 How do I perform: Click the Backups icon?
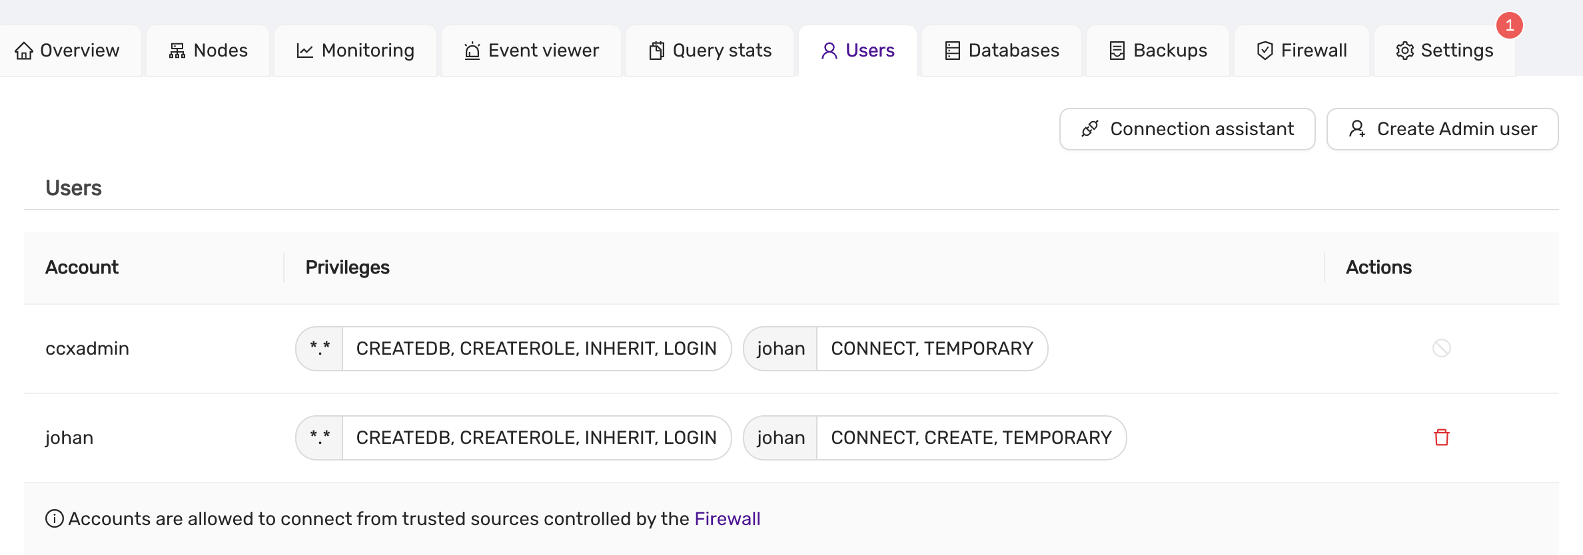(1116, 50)
